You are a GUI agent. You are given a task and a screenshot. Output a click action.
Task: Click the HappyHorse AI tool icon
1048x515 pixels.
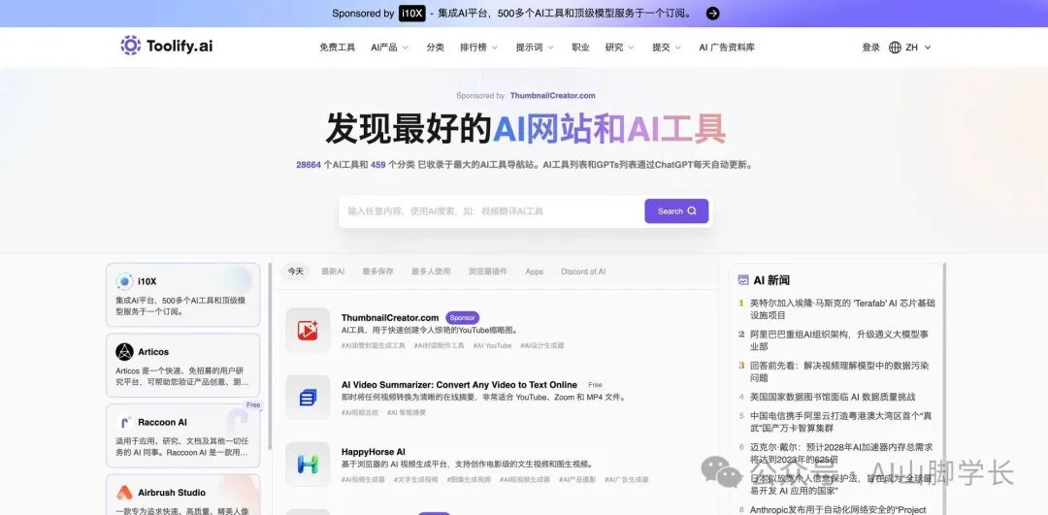click(x=308, y=464)
